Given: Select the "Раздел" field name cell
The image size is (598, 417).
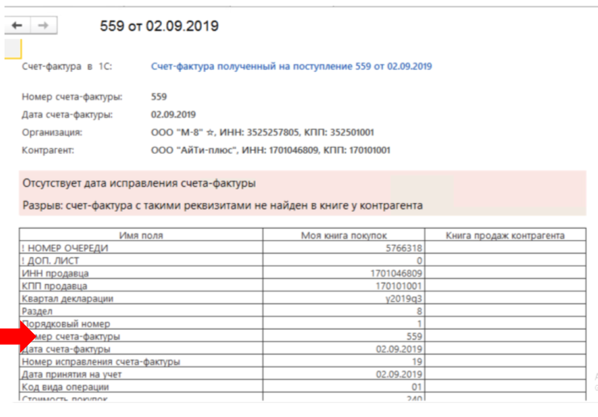Looking at the screenshot, I should [141, 311].
